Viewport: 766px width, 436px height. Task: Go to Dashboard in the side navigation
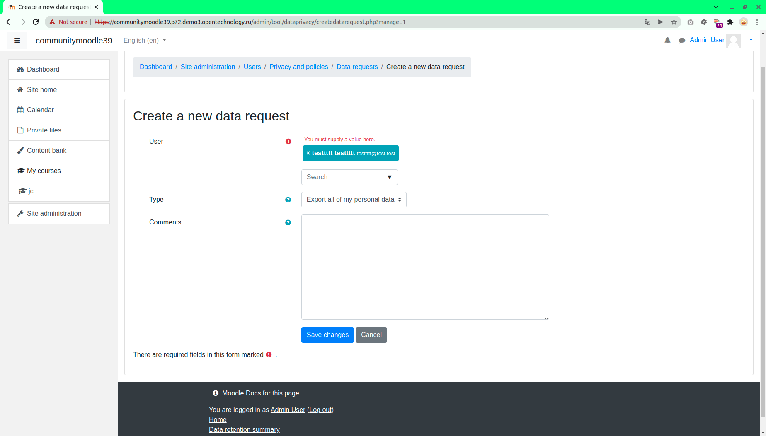tap(59, 70)
